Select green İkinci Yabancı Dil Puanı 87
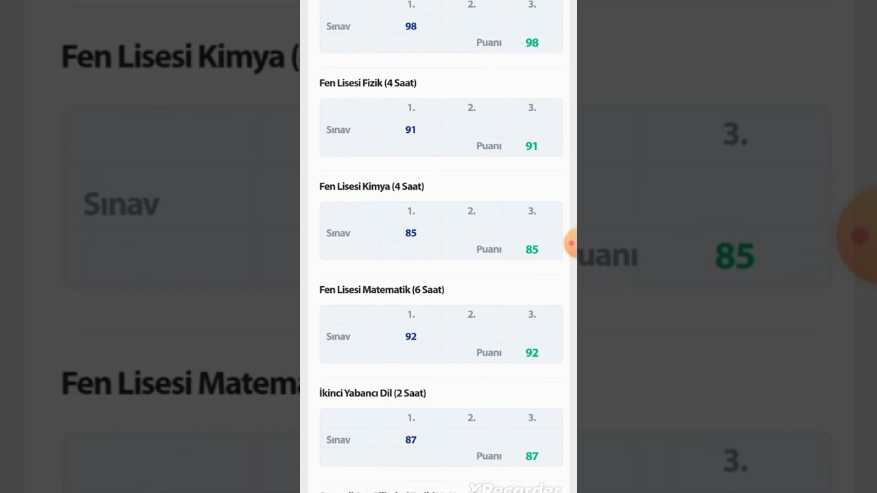This screenshot has width=877, height=493. pyautogui.click(x=532, y=456)
